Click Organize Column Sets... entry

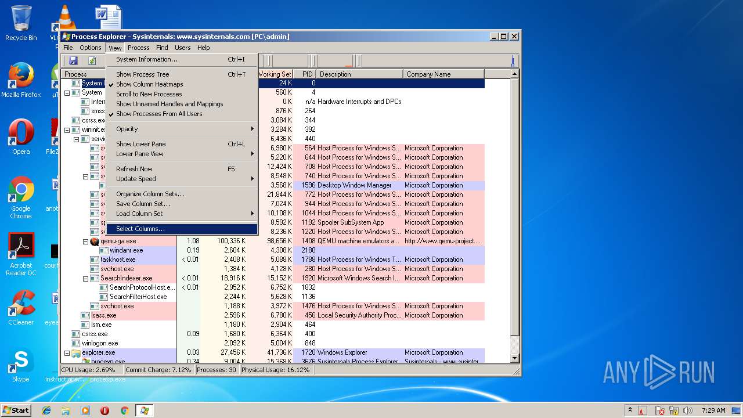coord(182,194)
